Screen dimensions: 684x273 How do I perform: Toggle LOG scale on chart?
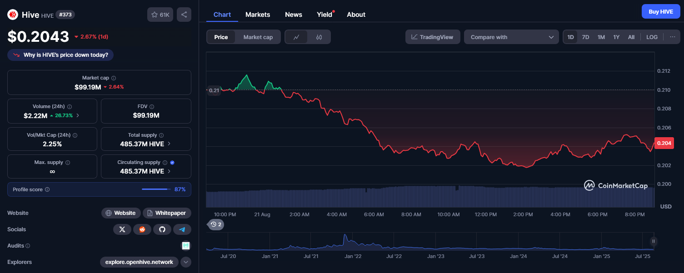[652, 37]
